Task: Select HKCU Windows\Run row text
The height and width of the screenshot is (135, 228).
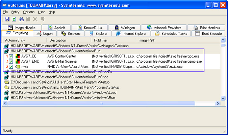Action: point(63,98)
